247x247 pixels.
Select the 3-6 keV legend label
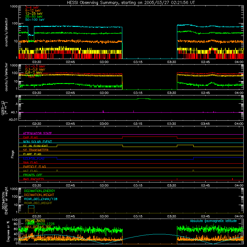[32, 7]
